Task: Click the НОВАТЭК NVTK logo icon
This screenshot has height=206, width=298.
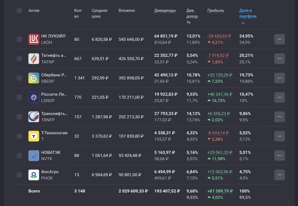Action: (x=34, y=156)
